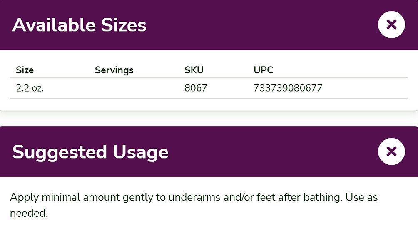This screenshot has width=418, height=231.
Task: Click the UPC code 733739080677
Action: pos(288,88)
